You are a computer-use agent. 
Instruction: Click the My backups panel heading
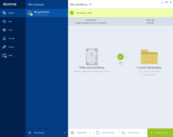point(36,4)
